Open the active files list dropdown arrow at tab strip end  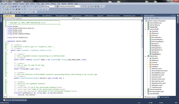tap(142, 16)
